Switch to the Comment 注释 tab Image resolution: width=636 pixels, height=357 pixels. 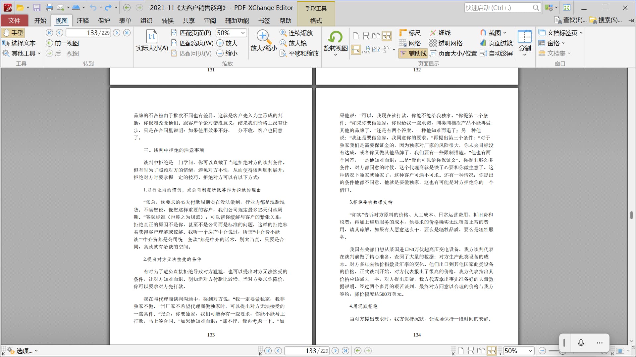click(82, 20)
